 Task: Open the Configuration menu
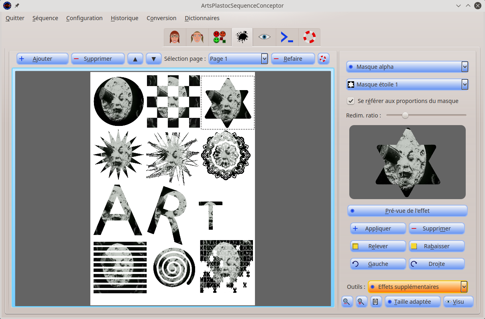click(x=84, y=18)
